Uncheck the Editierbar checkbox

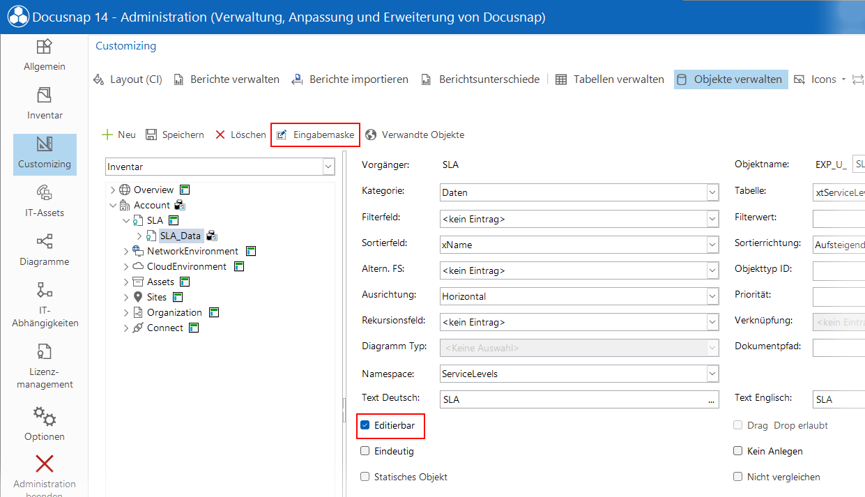[365, 425]
